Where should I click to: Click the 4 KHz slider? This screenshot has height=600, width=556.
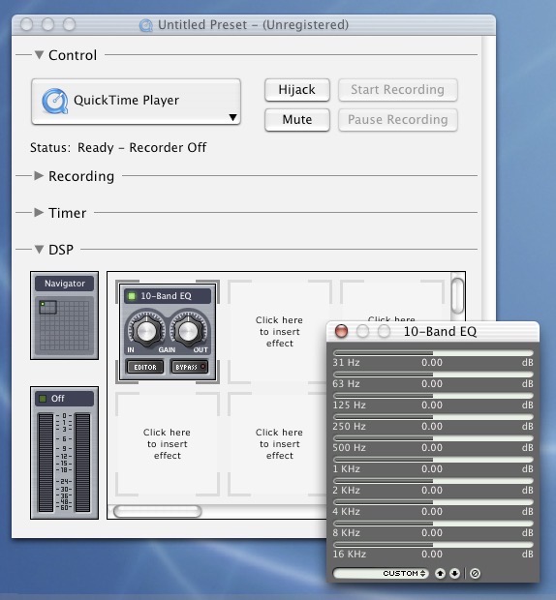tap(433, 502)
